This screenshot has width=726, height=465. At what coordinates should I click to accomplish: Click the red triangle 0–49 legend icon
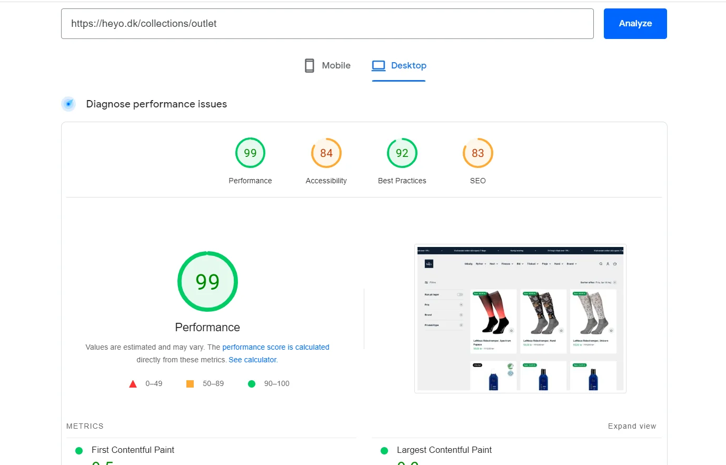point(133,384)
